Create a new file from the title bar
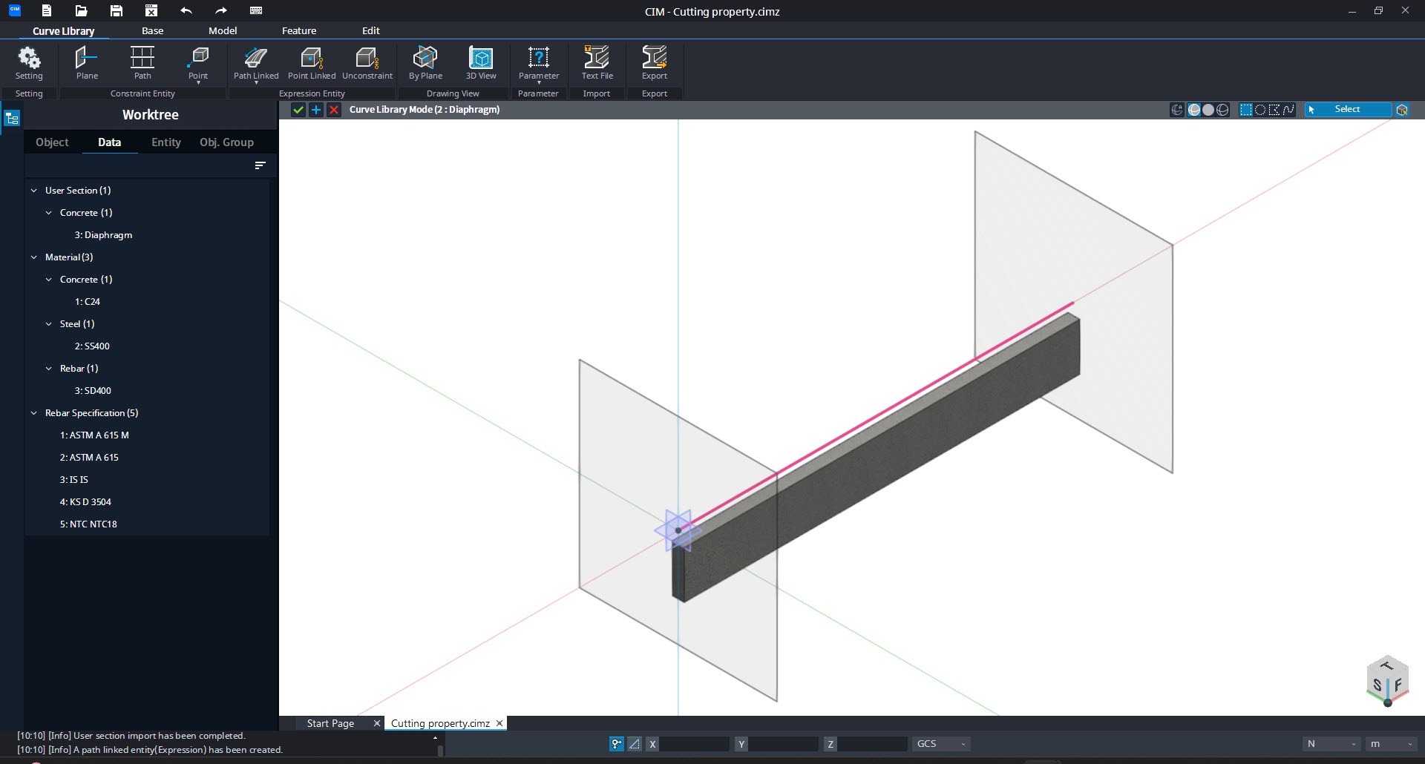Viewport: 1425px width, 764px height. [47, 10]
